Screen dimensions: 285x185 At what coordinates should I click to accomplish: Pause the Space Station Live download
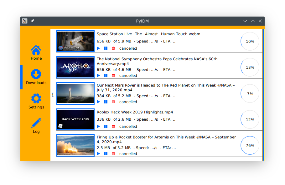(x=106, y=48)
